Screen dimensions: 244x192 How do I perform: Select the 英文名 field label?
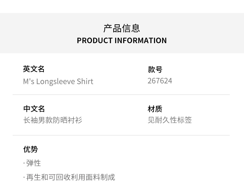34,69
